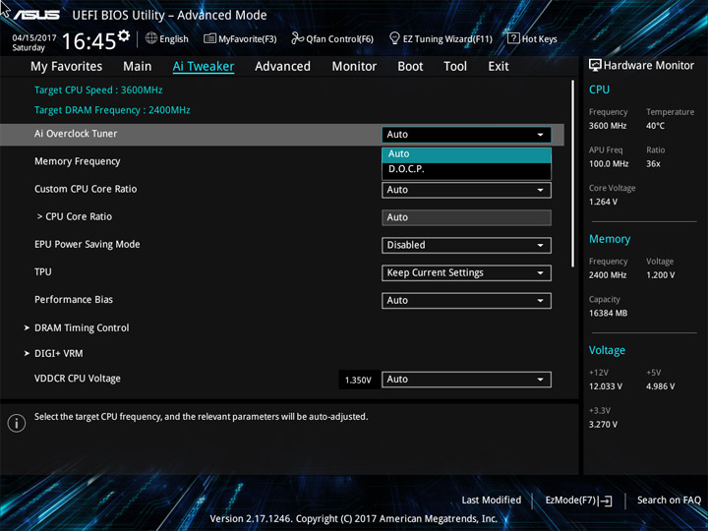Open Hot Keys question mark icon
Image resolution: width=708 pixels, height=531 pixels.
pyautogui.click(x=513, y=38)
